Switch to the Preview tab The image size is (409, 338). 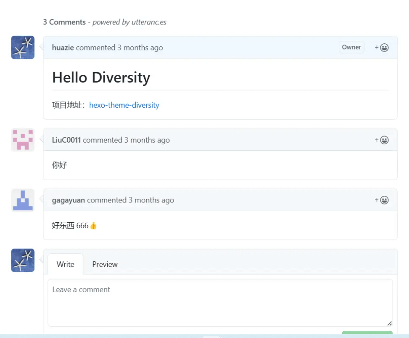(105, 264)
